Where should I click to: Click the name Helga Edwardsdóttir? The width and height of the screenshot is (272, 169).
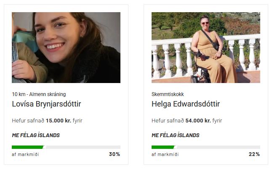pos(186,104)
